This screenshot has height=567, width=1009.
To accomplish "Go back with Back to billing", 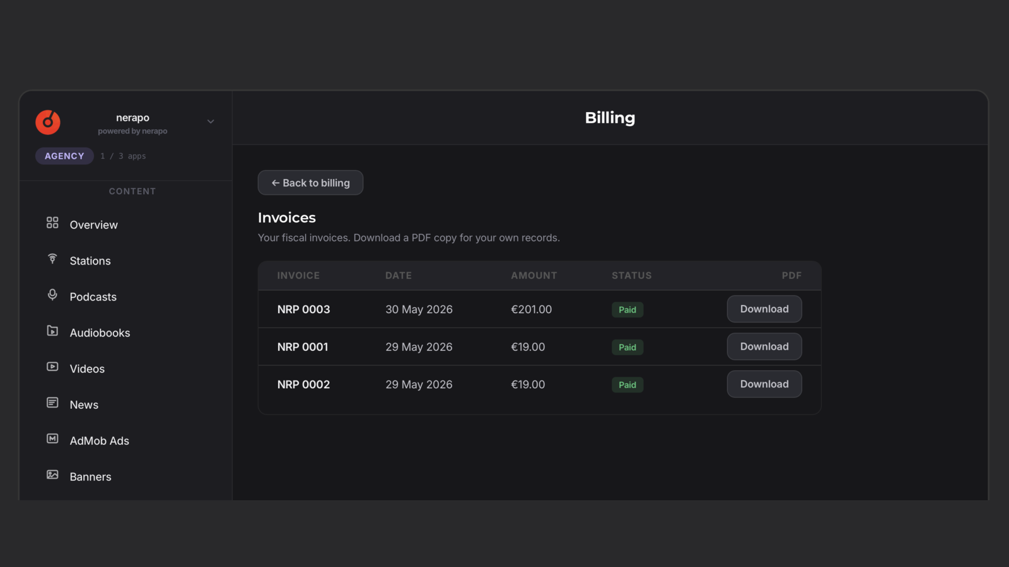I will pyautogui.click(x=310, y=183).
